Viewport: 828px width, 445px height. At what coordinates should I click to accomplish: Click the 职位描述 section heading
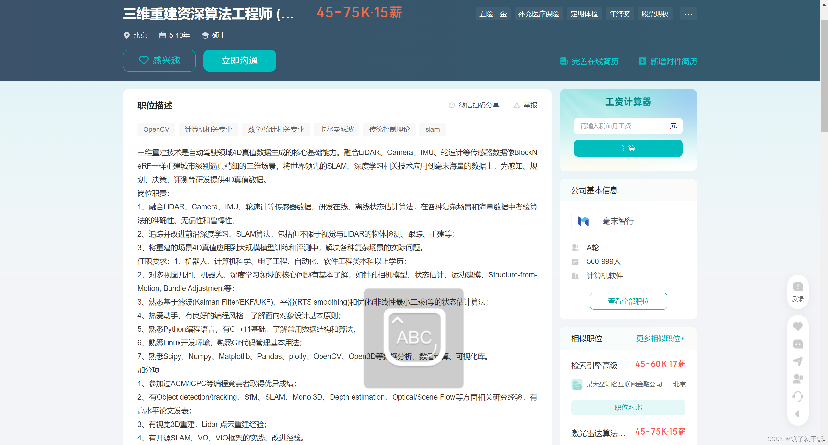click(155, 106)
